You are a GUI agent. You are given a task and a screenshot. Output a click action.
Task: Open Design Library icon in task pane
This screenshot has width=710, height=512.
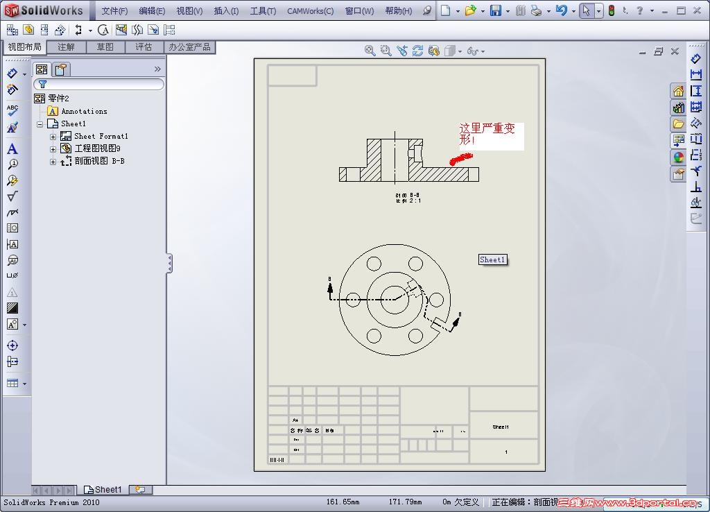[x=678, y=108]
